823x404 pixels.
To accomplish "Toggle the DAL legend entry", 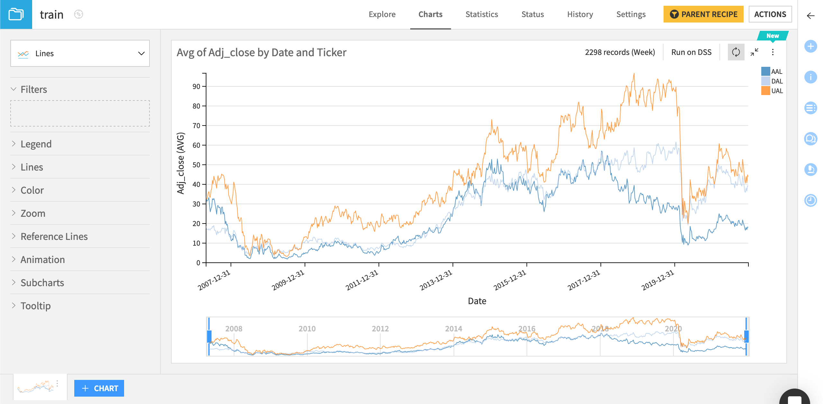I will click(x=776, y=81).
